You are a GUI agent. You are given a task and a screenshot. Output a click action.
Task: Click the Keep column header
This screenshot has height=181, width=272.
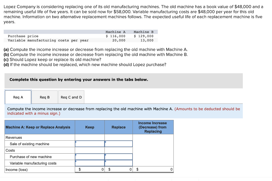pyautogui.click(x=90, y=127)
